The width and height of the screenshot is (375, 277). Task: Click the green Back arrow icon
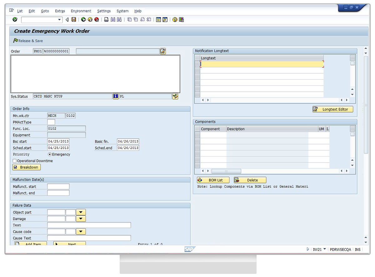[x=83, y=20]
